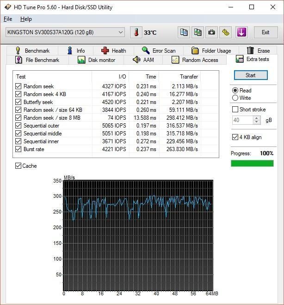This screenshot has width=284, height=305.
Task: Switch to the Random Access tab
Action: pyautogui.click(x=195, y=60)
